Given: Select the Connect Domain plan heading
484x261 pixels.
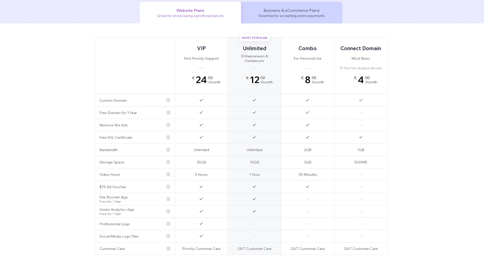Looking at the screenshot, I should click(361, 48).
